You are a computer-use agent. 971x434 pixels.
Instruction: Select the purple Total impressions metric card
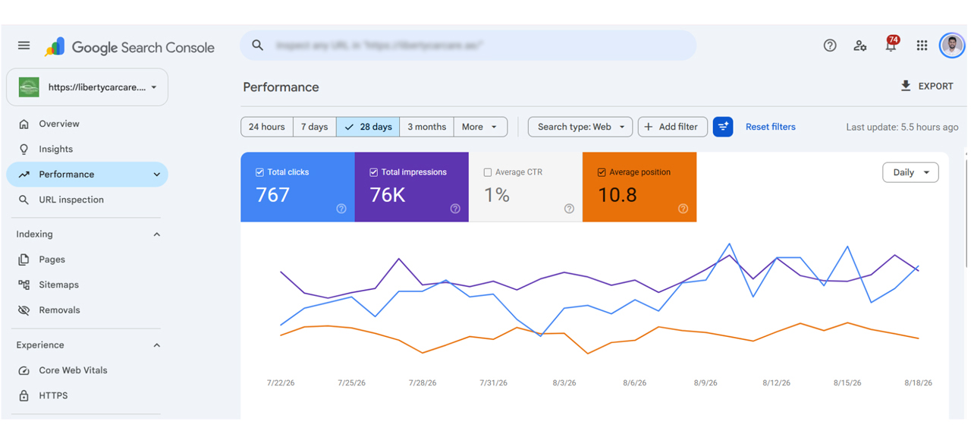point(411,187)
